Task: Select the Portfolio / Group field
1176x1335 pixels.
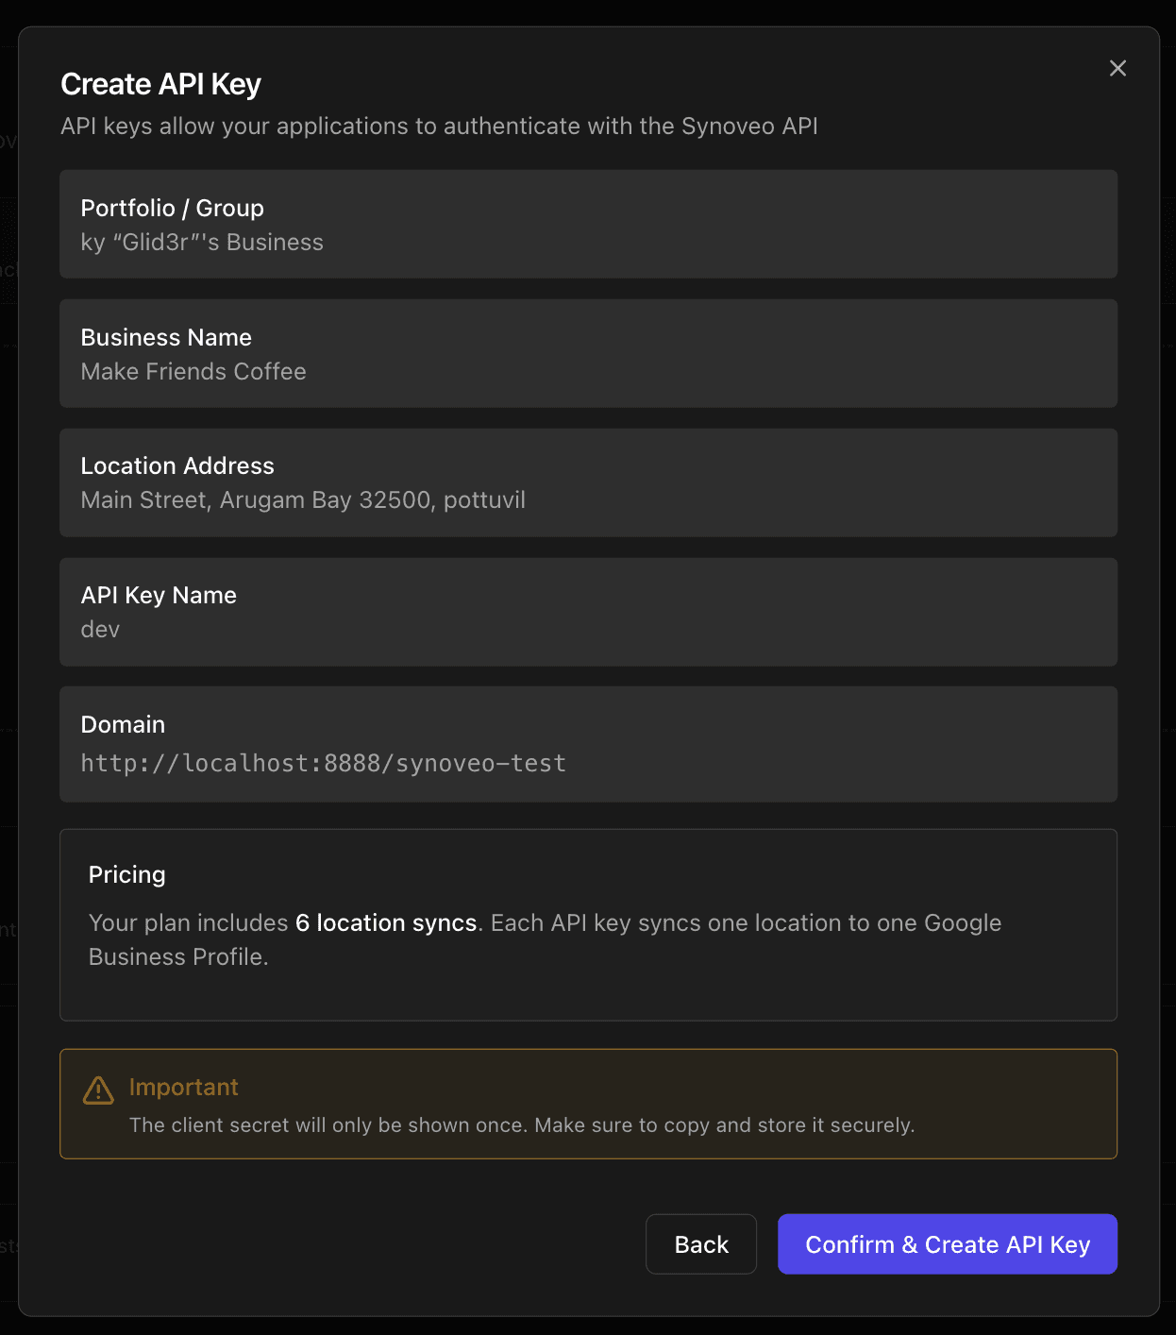Action: [x=588, y=225]
